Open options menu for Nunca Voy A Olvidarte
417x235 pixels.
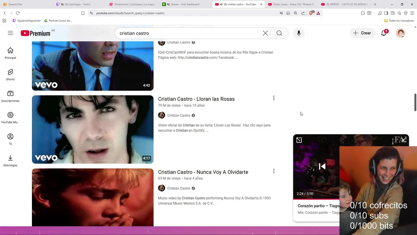274,171
